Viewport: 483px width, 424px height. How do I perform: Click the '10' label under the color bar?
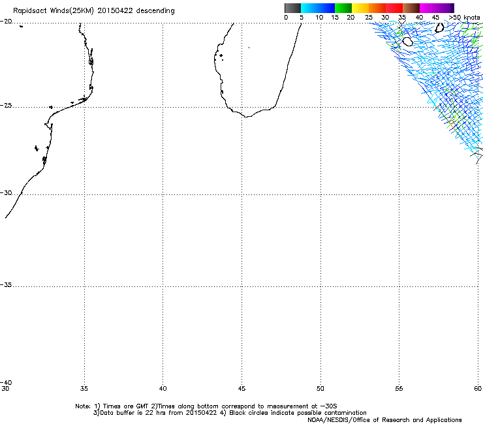click(319, 18)
